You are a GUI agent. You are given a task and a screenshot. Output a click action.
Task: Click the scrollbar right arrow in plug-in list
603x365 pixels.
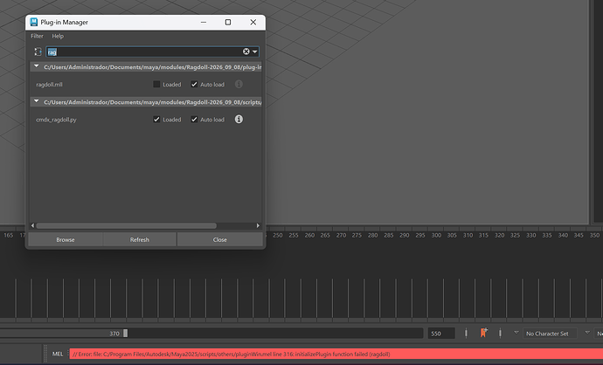tap(258, 225)
